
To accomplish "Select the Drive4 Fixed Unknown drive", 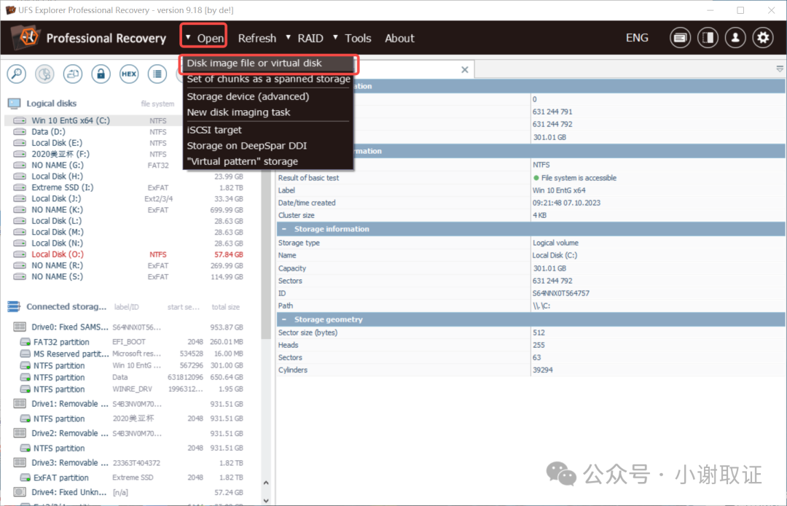I will 128,492.
